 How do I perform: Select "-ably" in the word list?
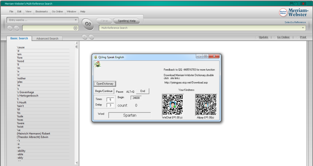pyautogui.click(x=20, y=158)
